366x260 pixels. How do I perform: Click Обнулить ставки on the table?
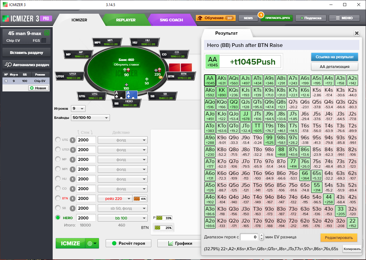[126, 65]
